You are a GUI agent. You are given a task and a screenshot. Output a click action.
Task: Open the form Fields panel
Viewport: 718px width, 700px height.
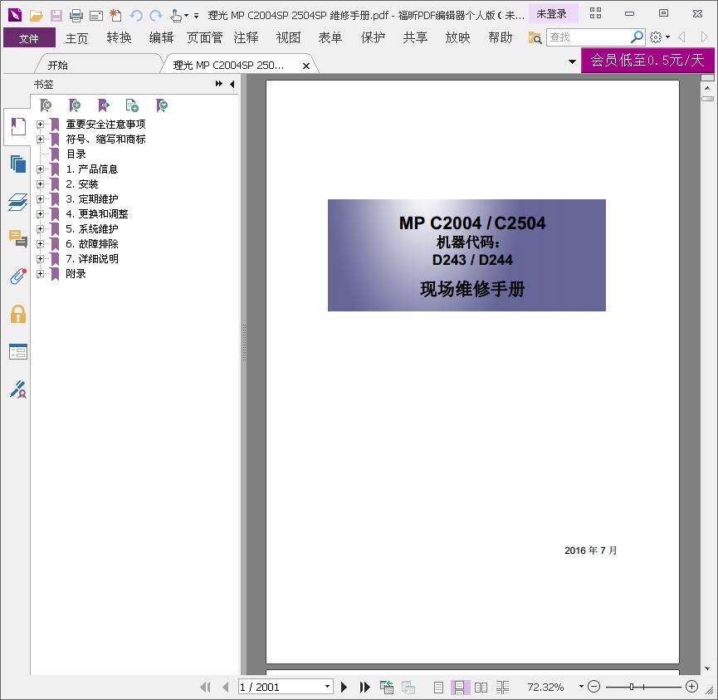18,352
